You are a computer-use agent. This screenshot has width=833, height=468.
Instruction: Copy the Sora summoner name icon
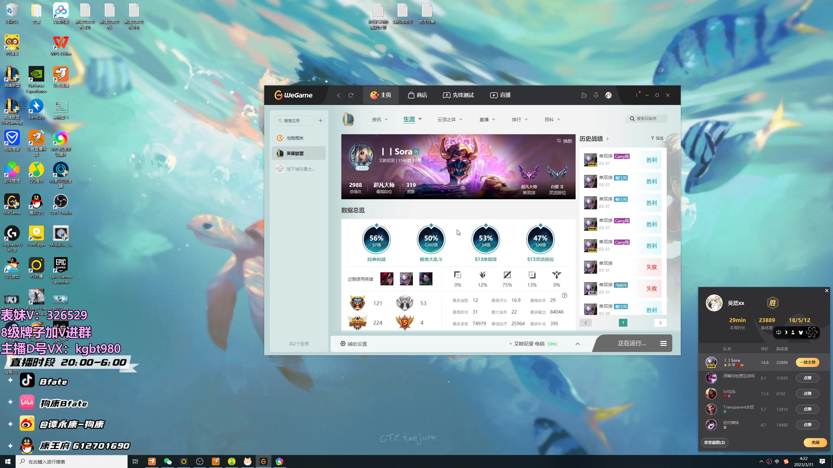pyautogui.click(x=416, y=152)
